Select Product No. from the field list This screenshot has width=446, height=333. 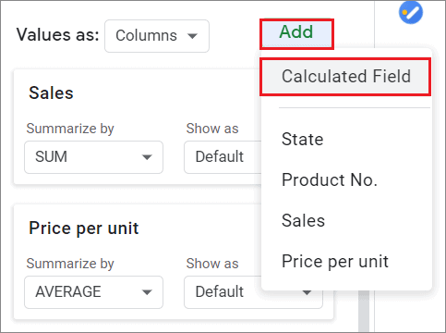330,179
